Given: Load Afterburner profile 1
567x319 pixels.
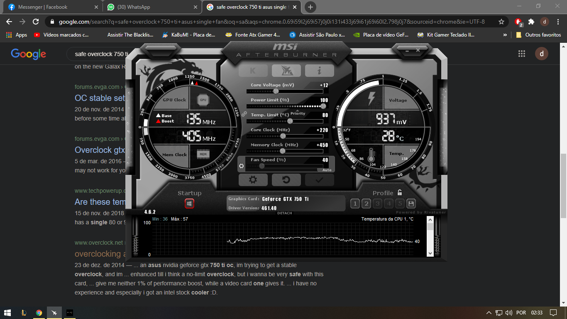Looking at the screenshot, I should 355,204.
